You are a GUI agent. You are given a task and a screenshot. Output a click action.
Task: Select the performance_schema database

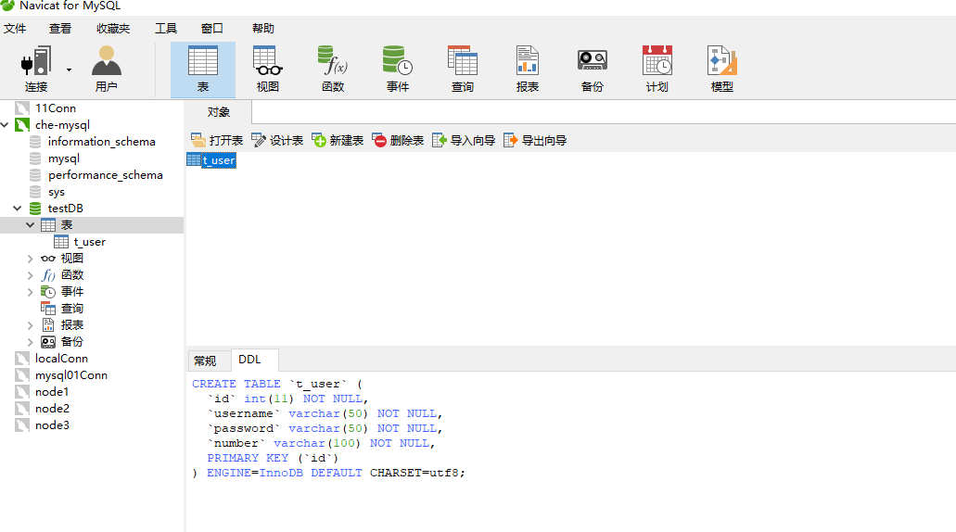[x=105, y=175]
